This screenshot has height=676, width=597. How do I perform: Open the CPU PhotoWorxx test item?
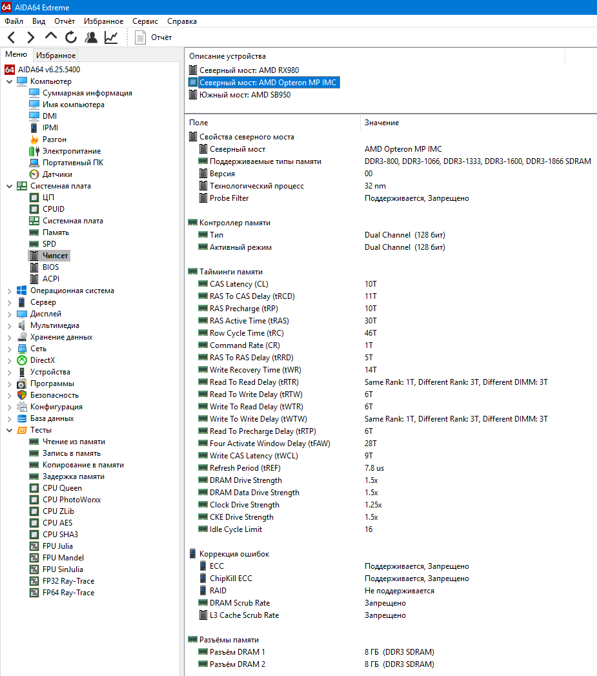[x=72, y=500]
